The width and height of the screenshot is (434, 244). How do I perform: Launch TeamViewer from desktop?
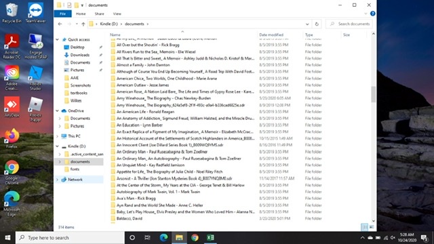[36, 13]
